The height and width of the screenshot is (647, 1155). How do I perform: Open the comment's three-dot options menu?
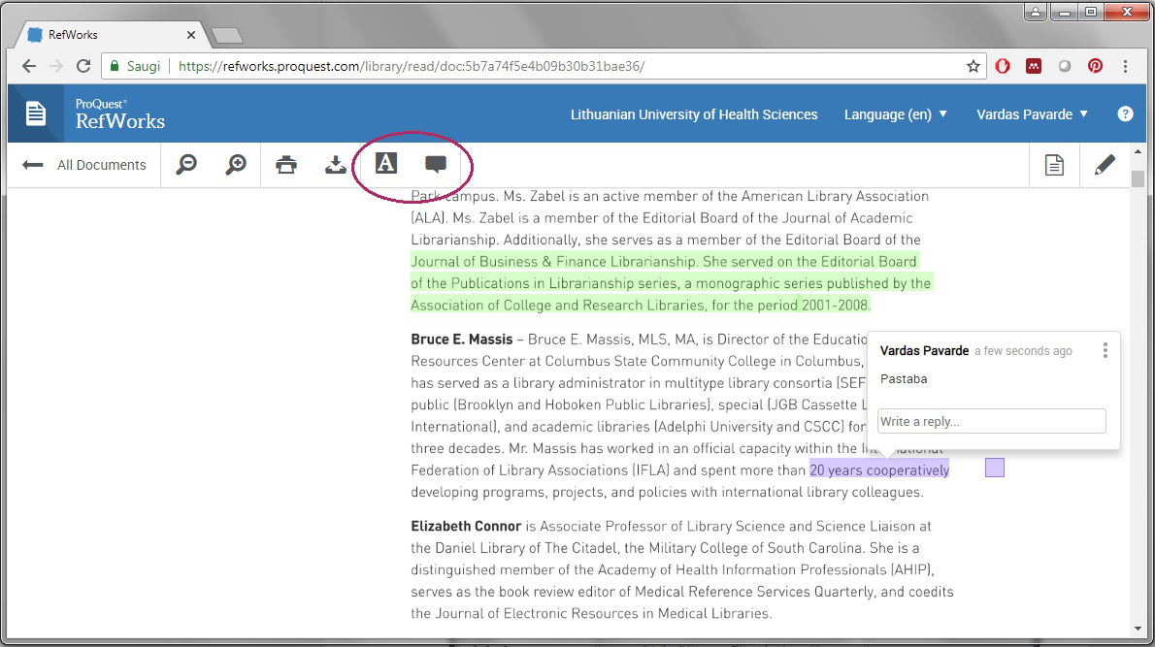[x=1105, y=350]
